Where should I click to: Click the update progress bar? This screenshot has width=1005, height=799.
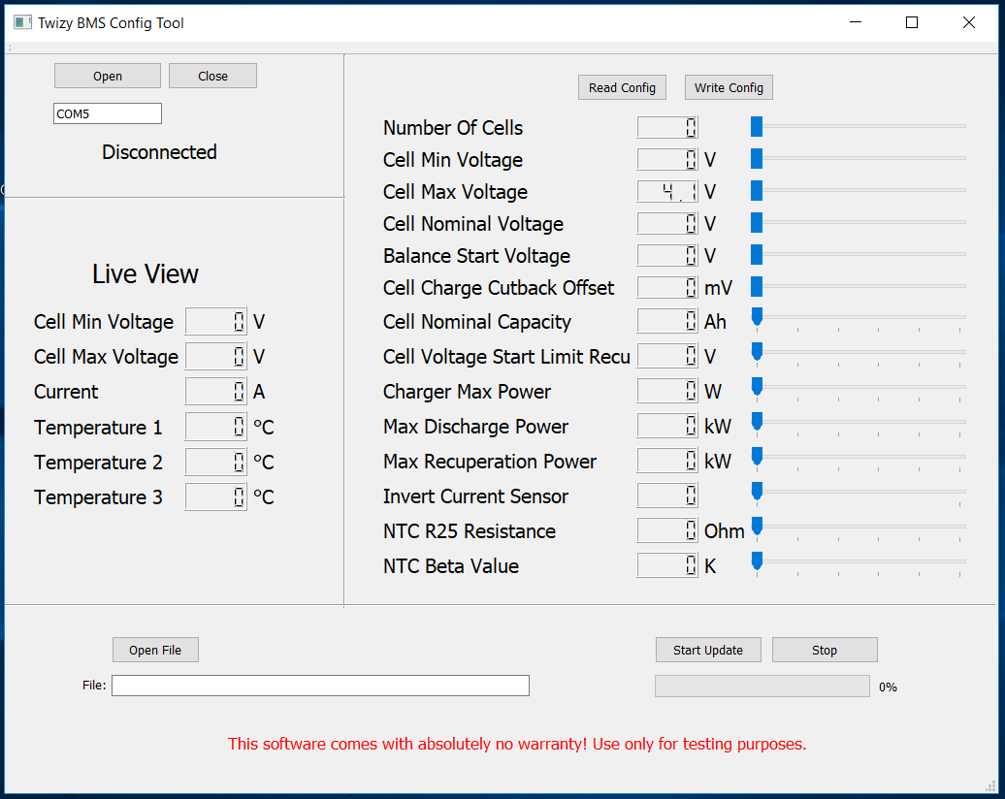(762, 686)
